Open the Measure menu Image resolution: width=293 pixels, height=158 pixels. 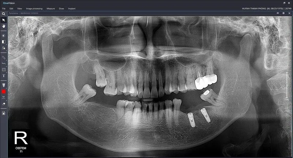click(x=51, y=8)
